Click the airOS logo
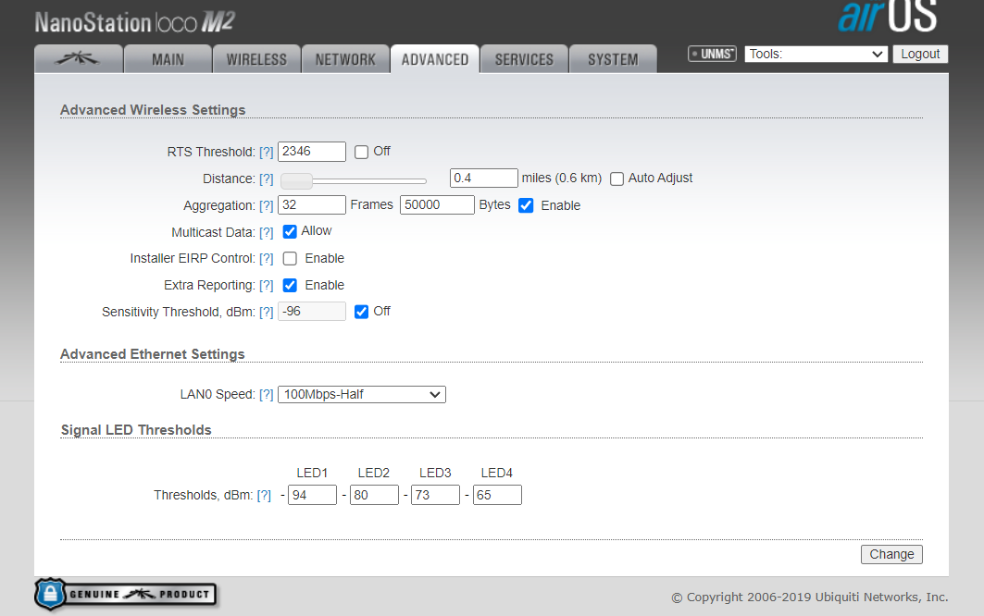The height and width of the screenshot is (616, 984). (x=888, y=17)
